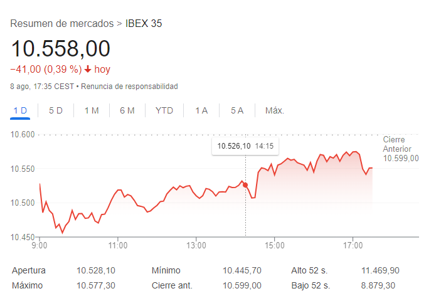Open the Renuncia de responsabilidad link

pyautogui.click(x=129, y=86)
